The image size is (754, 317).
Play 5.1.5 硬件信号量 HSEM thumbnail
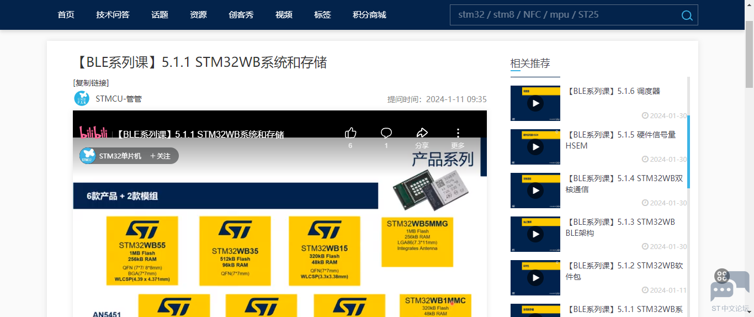pos(535,147)
